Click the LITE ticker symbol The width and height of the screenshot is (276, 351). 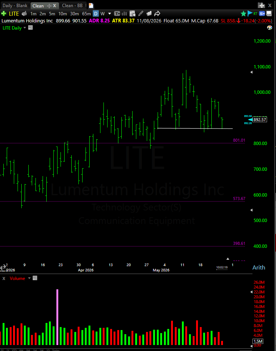click(x=14, y=14)
